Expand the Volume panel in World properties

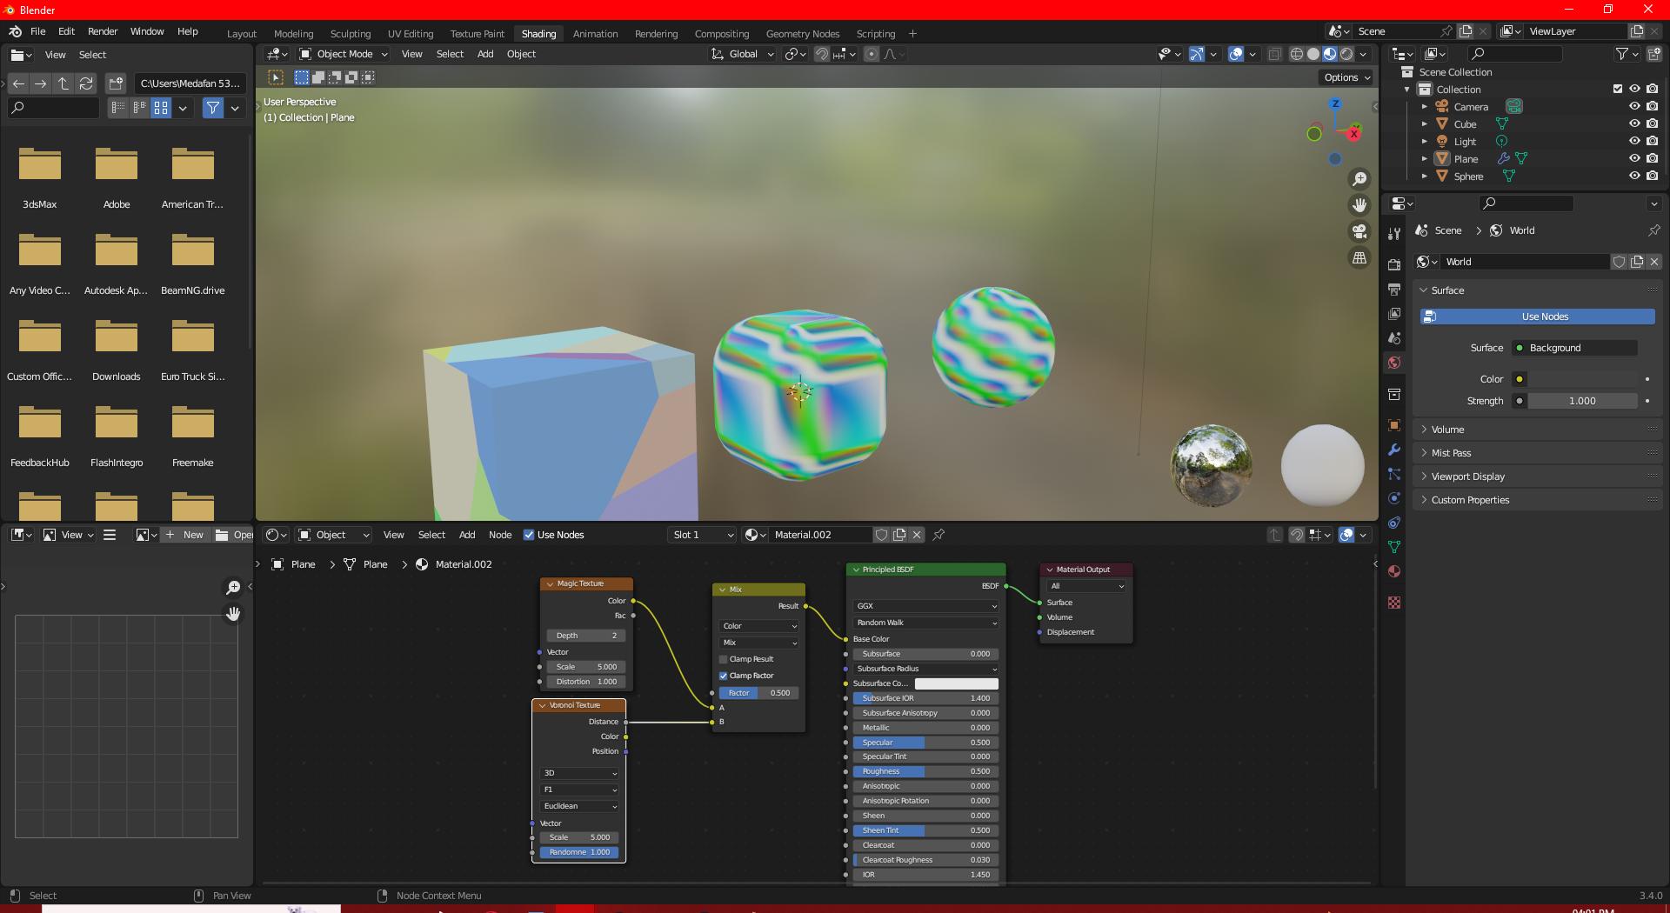(1447, 430)
